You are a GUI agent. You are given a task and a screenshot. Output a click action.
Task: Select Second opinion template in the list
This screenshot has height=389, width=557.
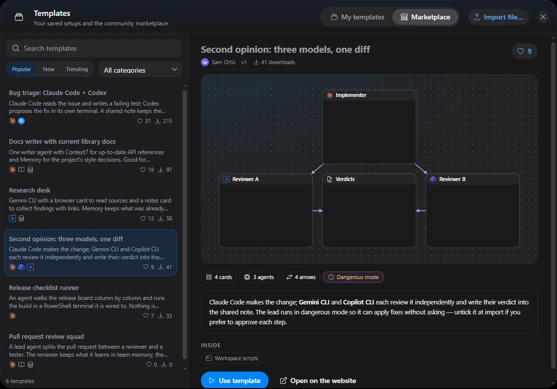point(90,253)
